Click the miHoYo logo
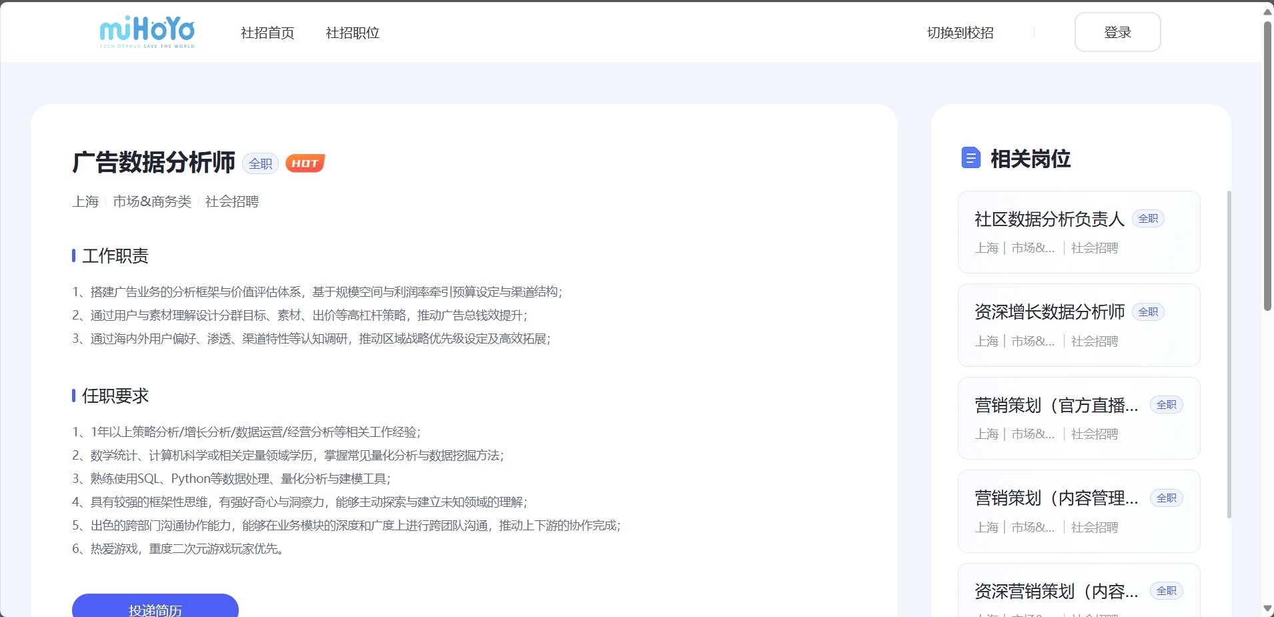Screen dimensions: 1274x617 click(147, 32)
